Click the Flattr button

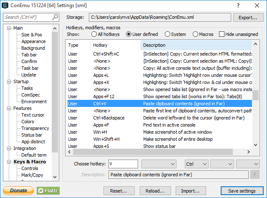[48, 190]
